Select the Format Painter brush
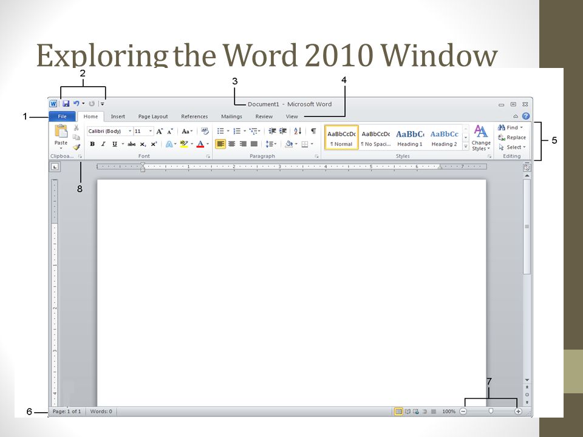The width and height of the screenshot is (583, 437). (x=77, y=147)
